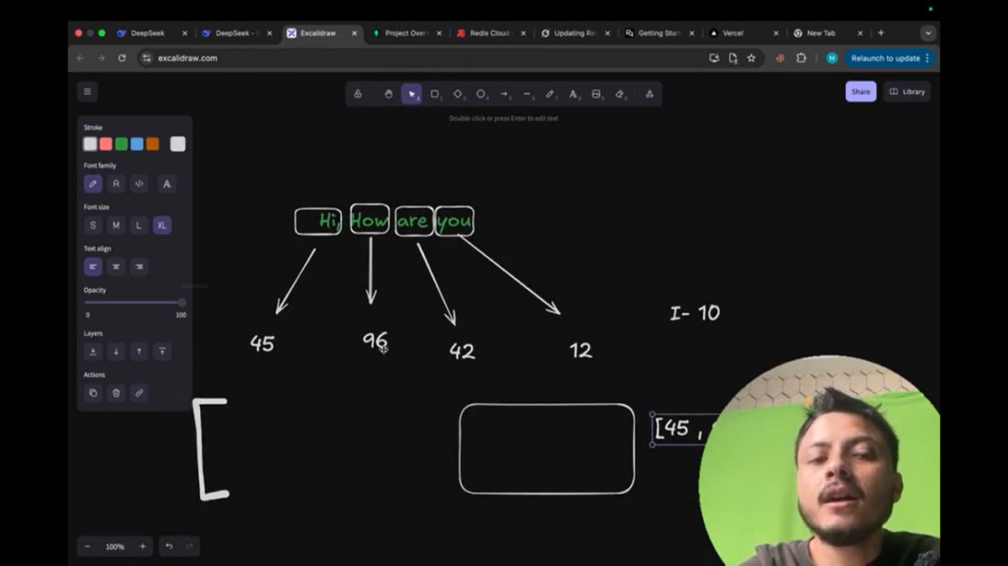Choose hand-drawn font family
The width and height of the screenshot is (1008, 566).
[x=93, y=183]
